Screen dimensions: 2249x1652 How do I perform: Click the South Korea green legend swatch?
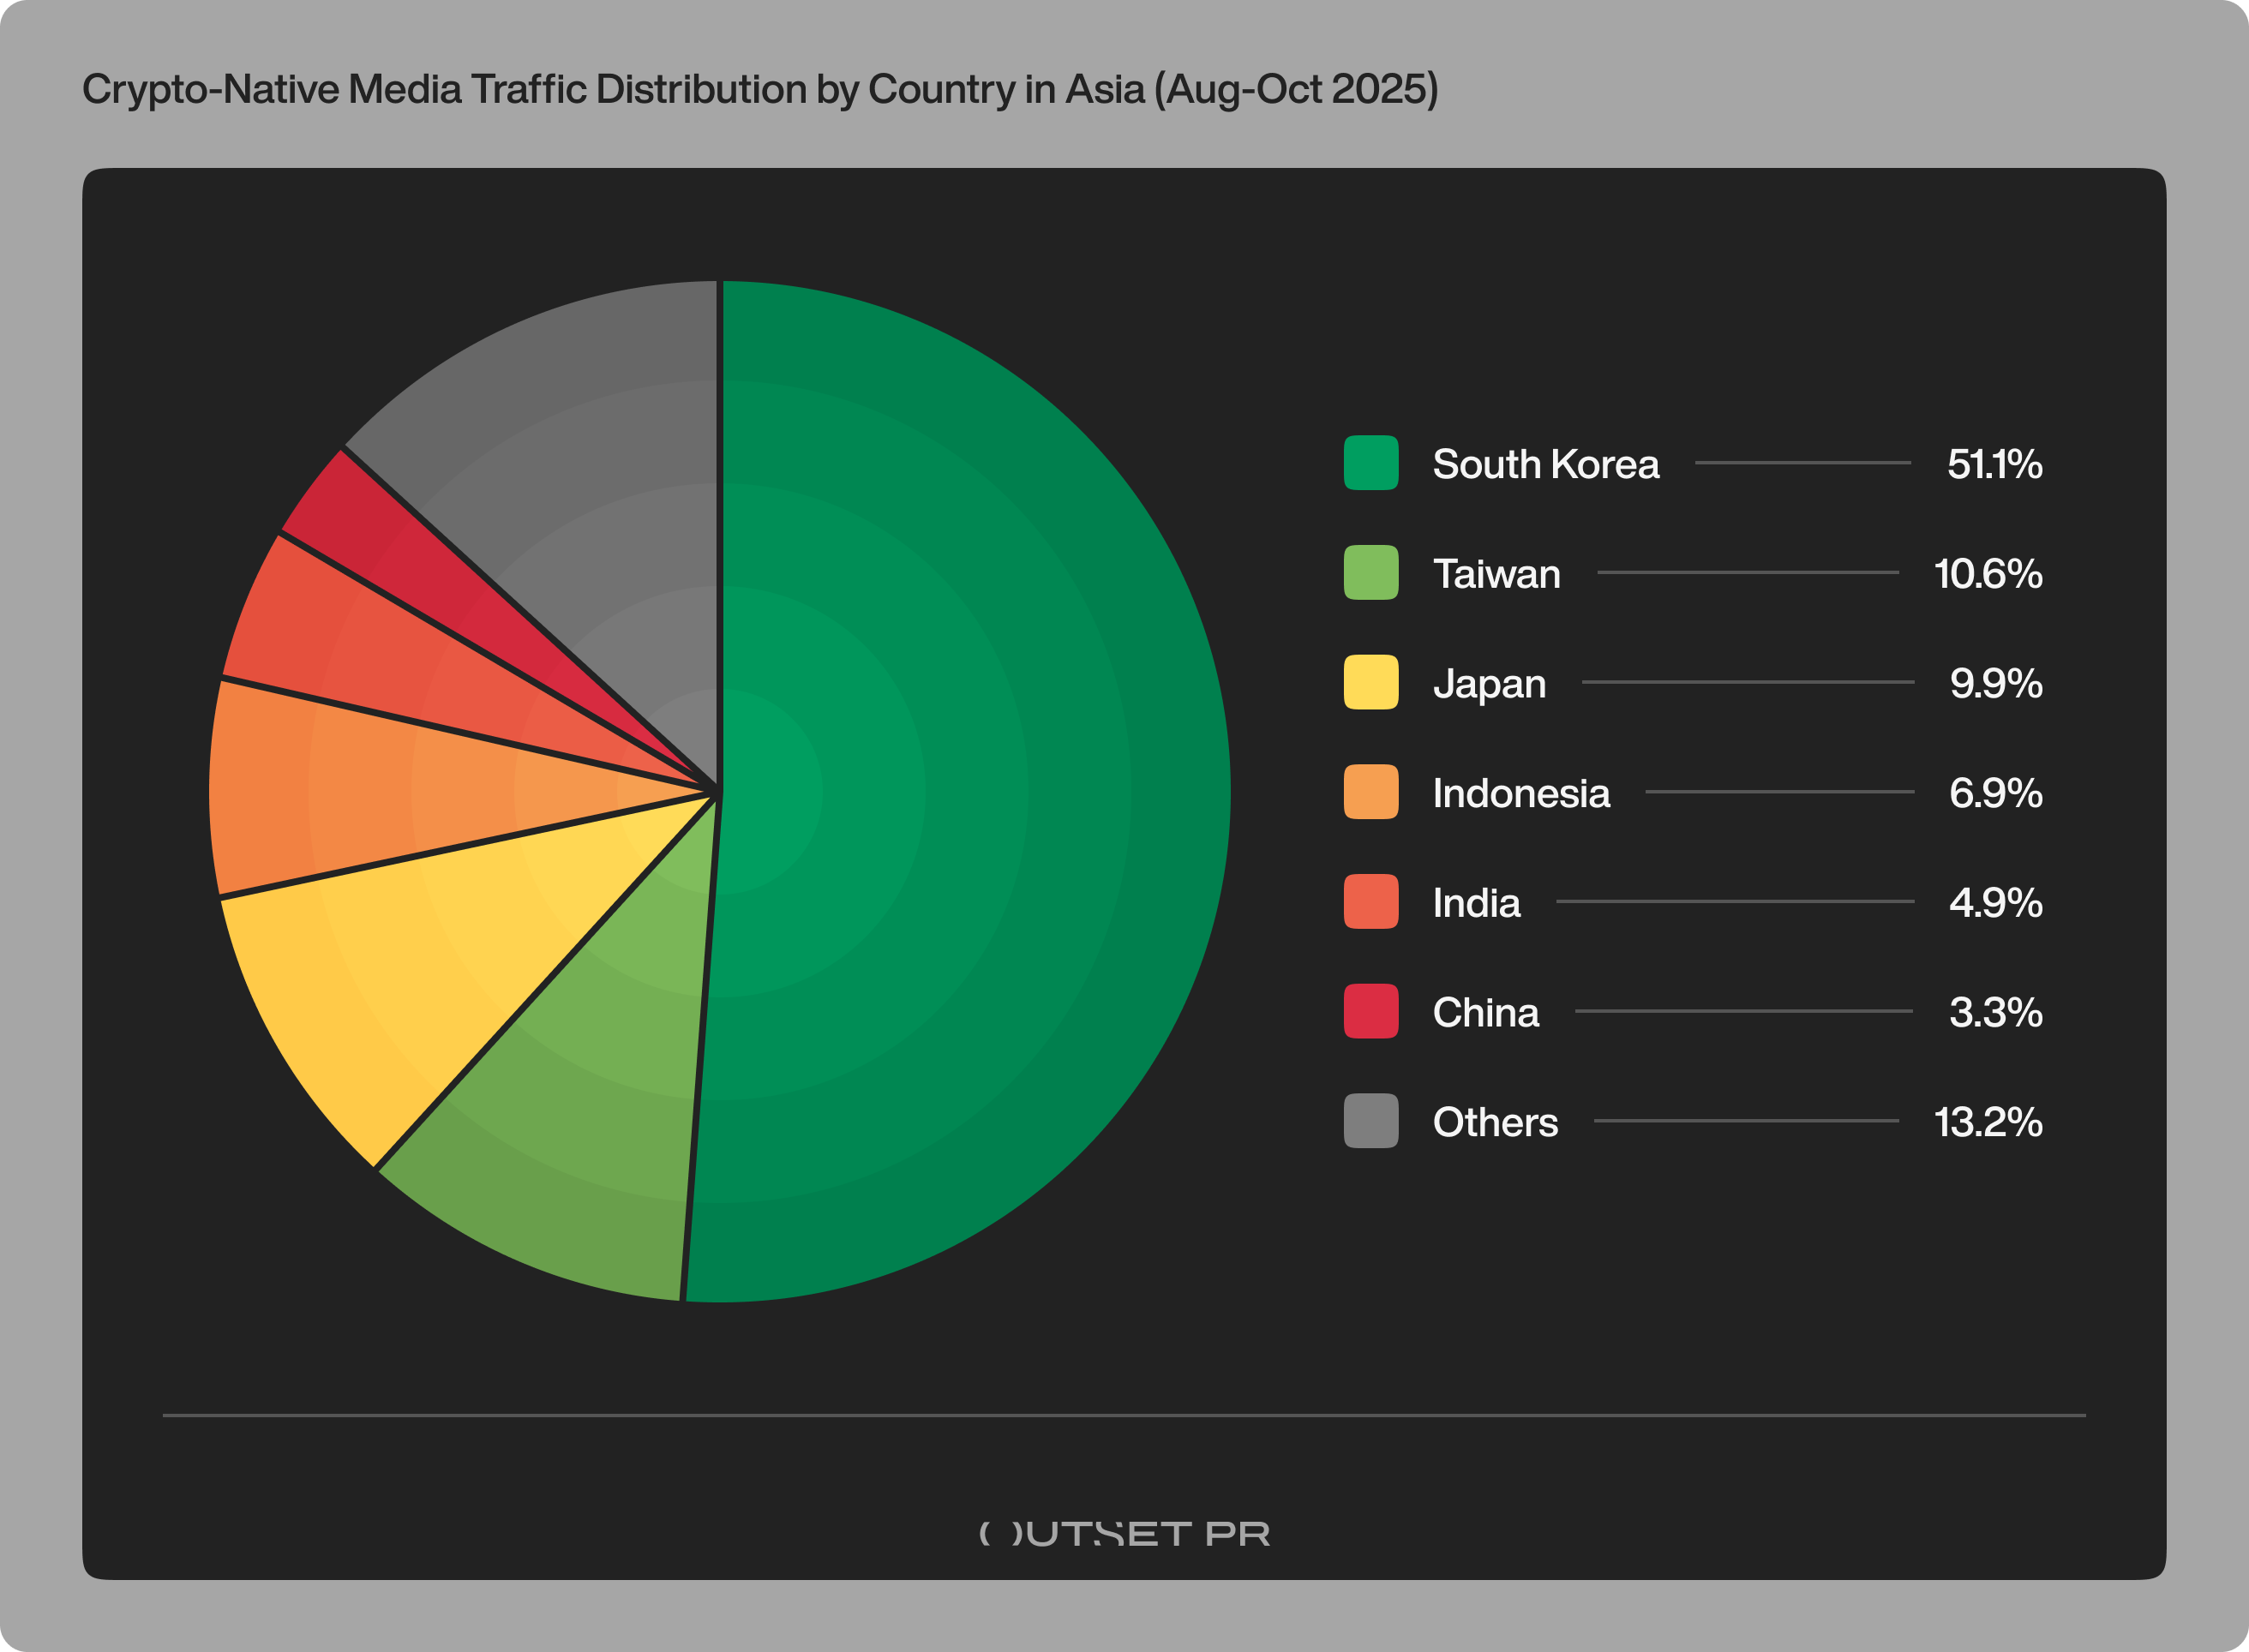(1370, 463)
